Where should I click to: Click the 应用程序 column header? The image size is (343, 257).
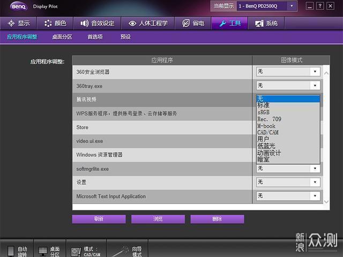click(162, 60)
